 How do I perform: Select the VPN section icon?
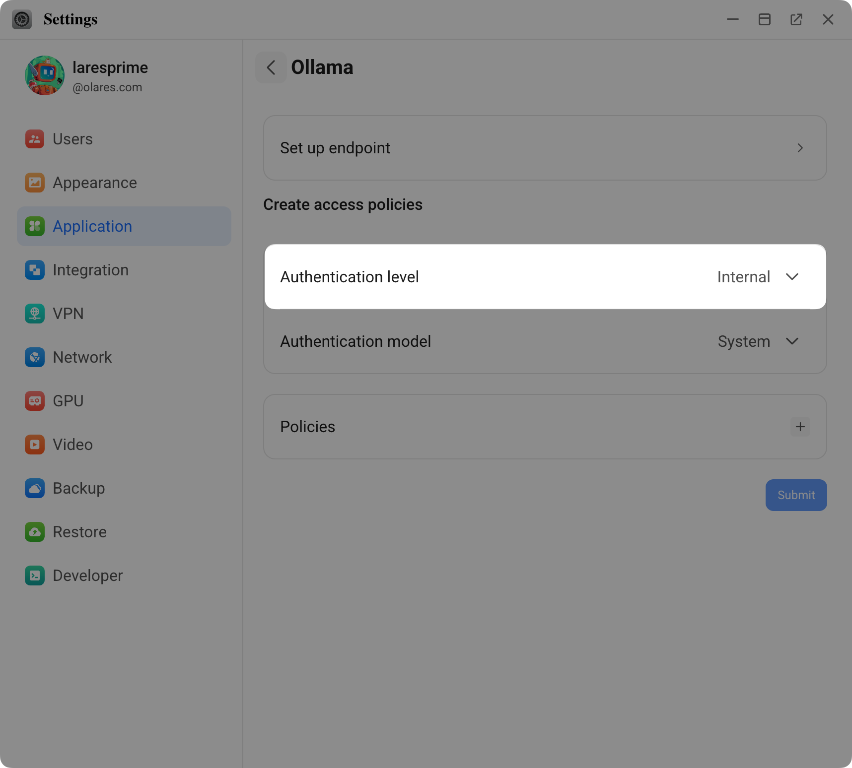point(34,314)
